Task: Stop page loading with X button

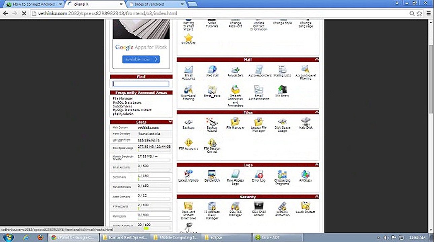Action: [23, 14]
